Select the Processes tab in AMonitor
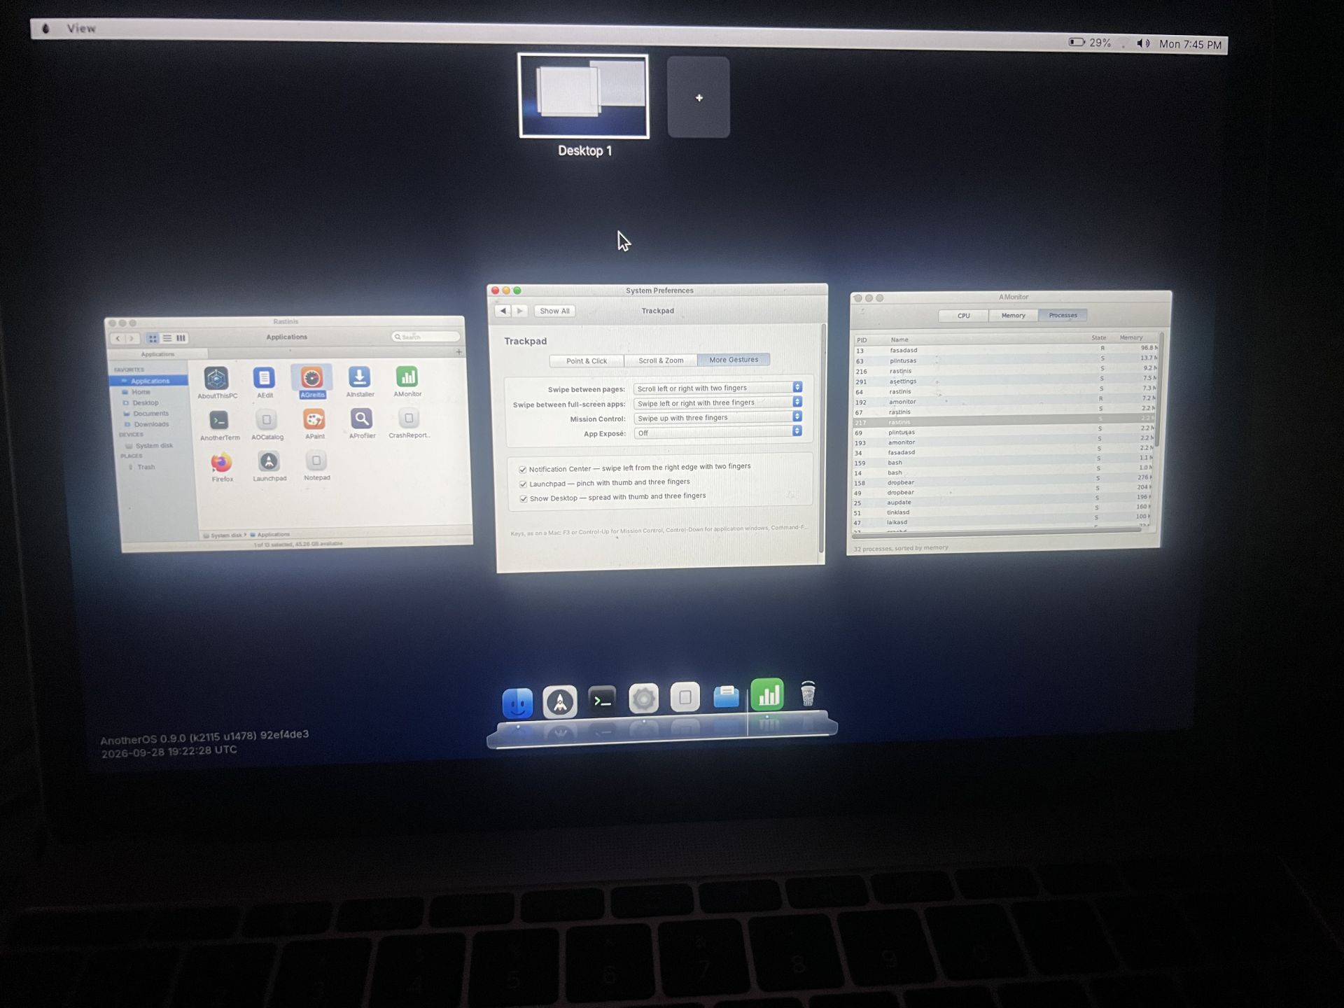This screenshot has height=1008, width=1344. point(1063,315)
